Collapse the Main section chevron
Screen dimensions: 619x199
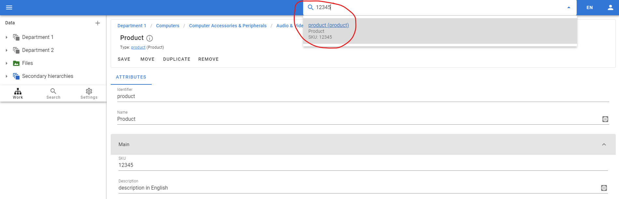coord(604,144)
